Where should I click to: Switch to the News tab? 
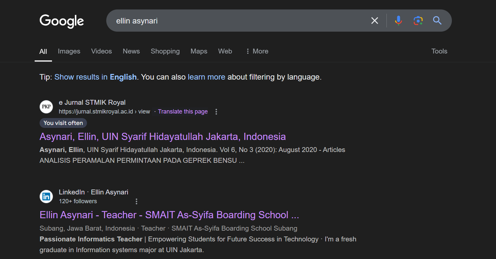[x=131, y=51]
